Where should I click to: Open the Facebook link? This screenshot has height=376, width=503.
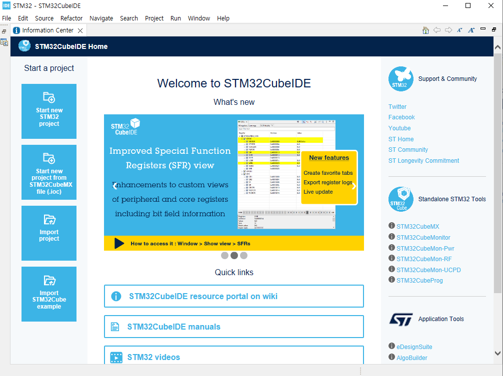(x=401, y=117)
